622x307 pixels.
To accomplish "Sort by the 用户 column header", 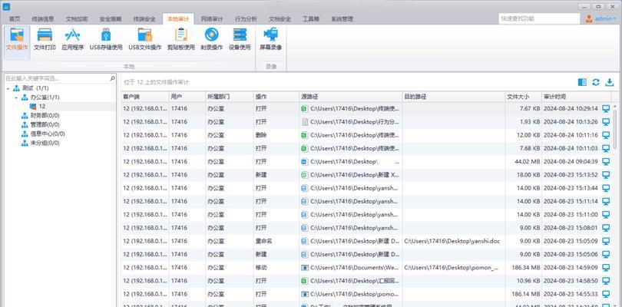I will tap(187, 97).
